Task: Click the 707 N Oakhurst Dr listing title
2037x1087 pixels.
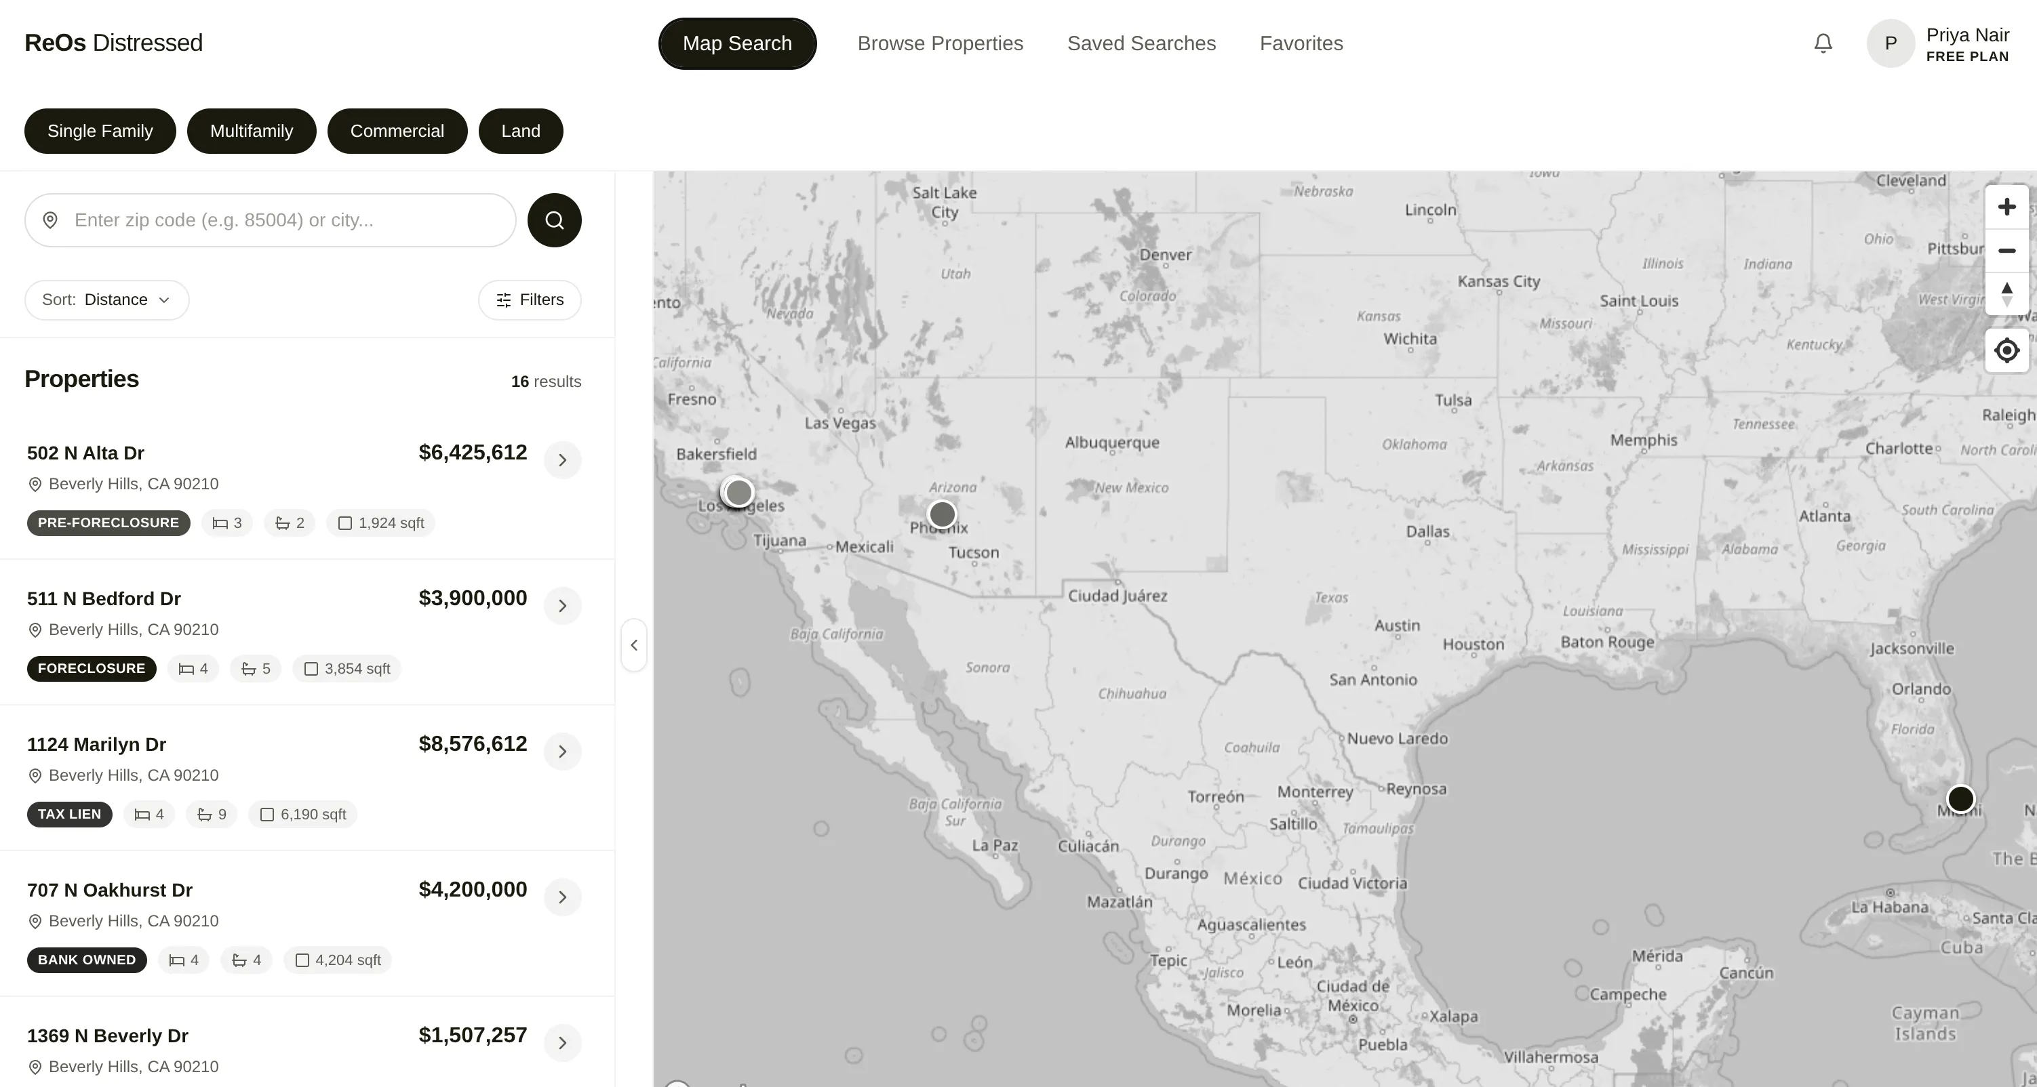Action: pos(110,890)
